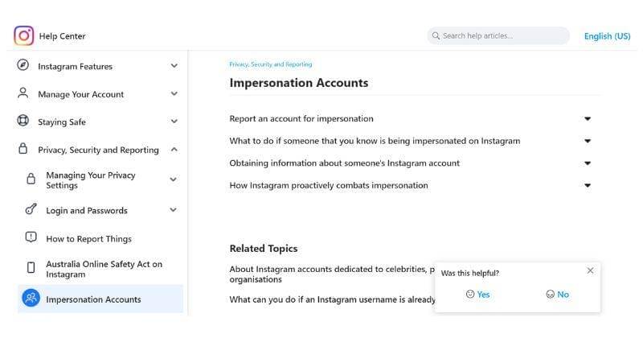Image resolution: width=643 pixels, height=338 pixels.
Task: Answer Yes to 'Was this helpful?'
Action: tap(478, 295)
